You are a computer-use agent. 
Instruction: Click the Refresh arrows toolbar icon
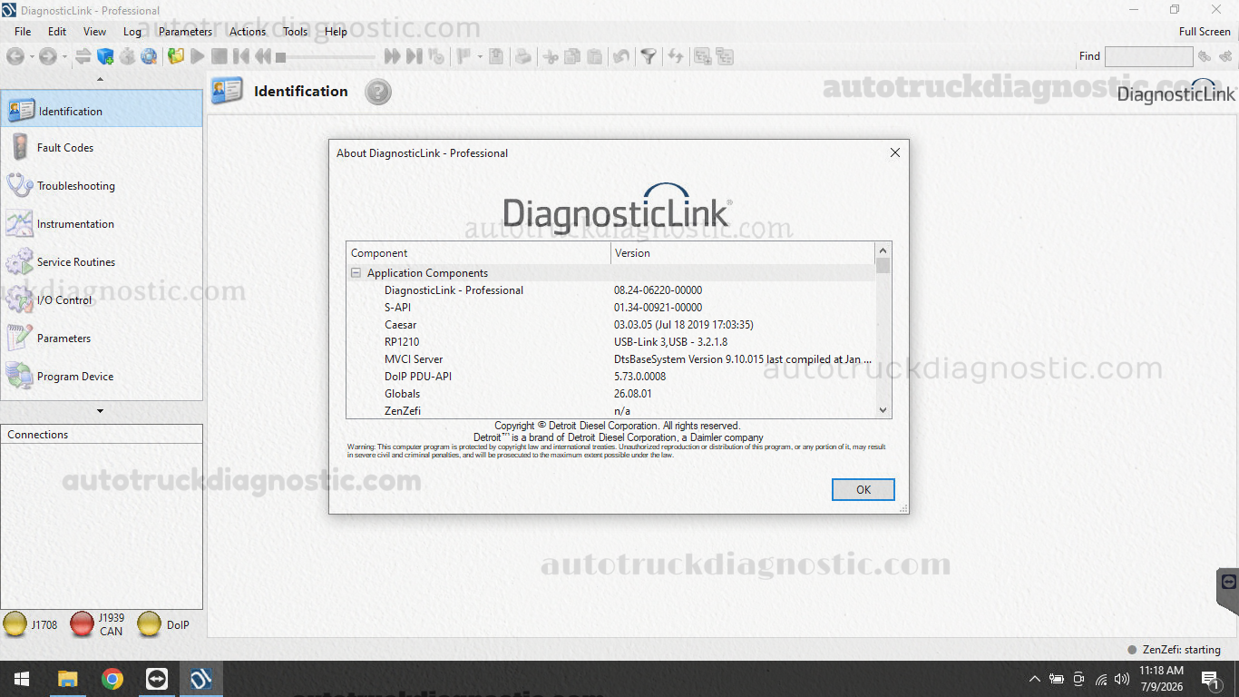(676, 56)
